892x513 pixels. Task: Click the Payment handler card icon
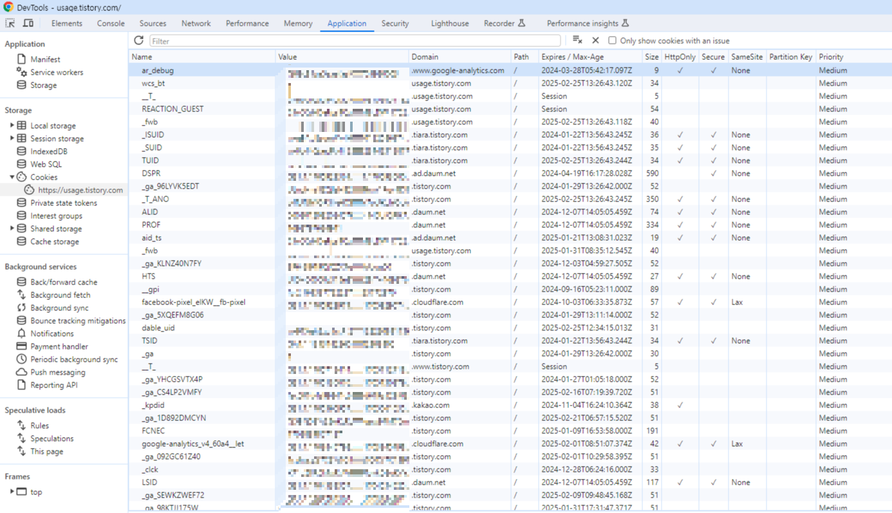[x=22, y=346]
